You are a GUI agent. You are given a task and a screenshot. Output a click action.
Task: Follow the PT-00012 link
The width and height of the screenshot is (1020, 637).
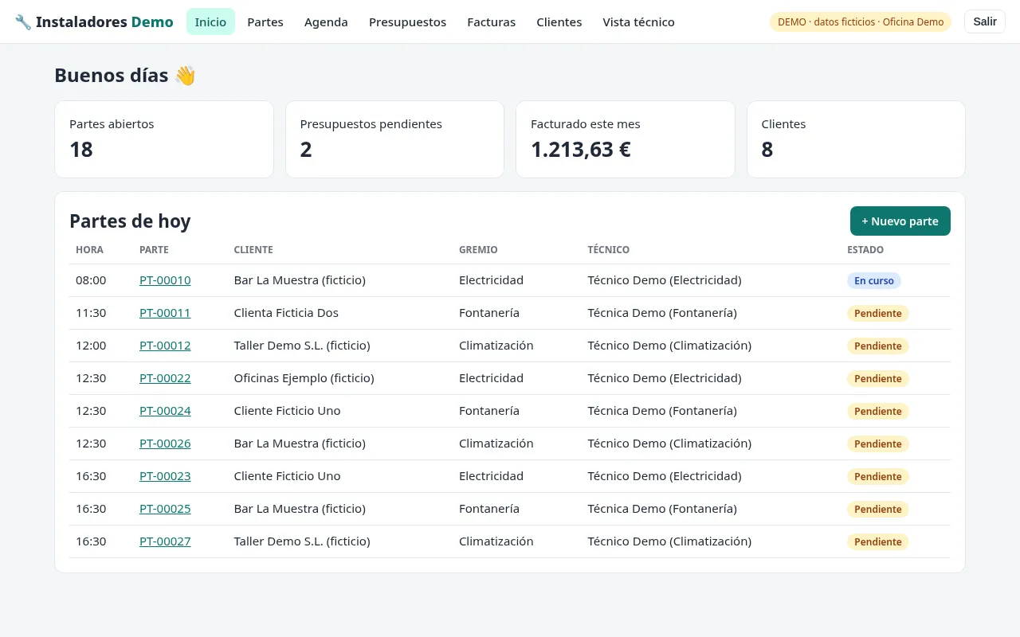point(165,346)
